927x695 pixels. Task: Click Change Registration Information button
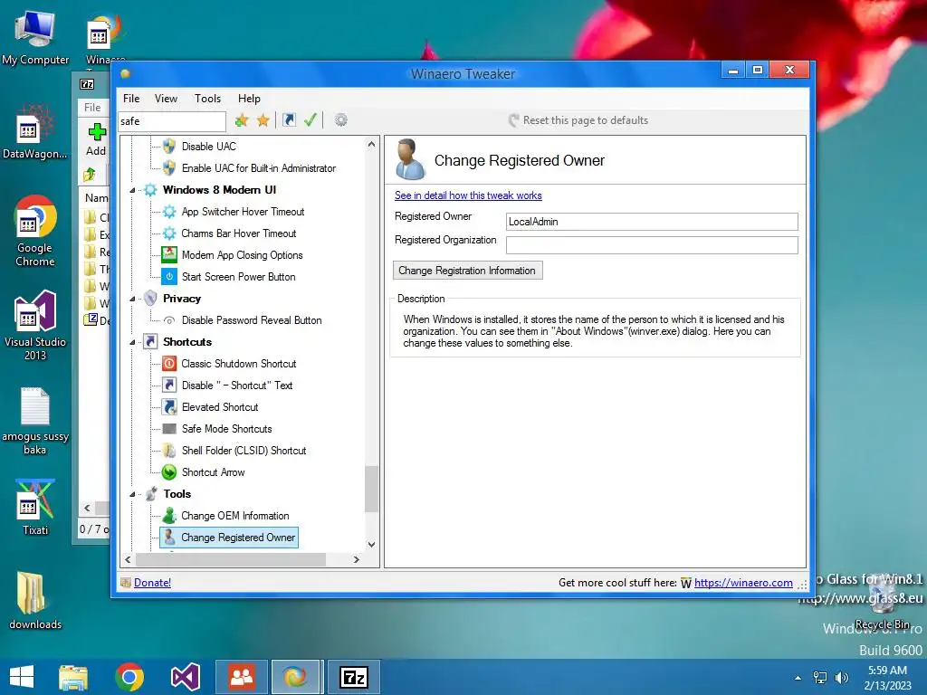point(468,271)
